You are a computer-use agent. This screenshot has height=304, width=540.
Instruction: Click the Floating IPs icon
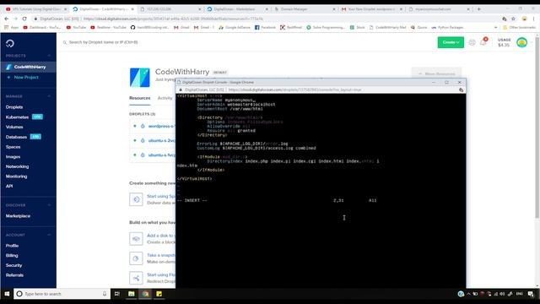(x=136, y=278)
